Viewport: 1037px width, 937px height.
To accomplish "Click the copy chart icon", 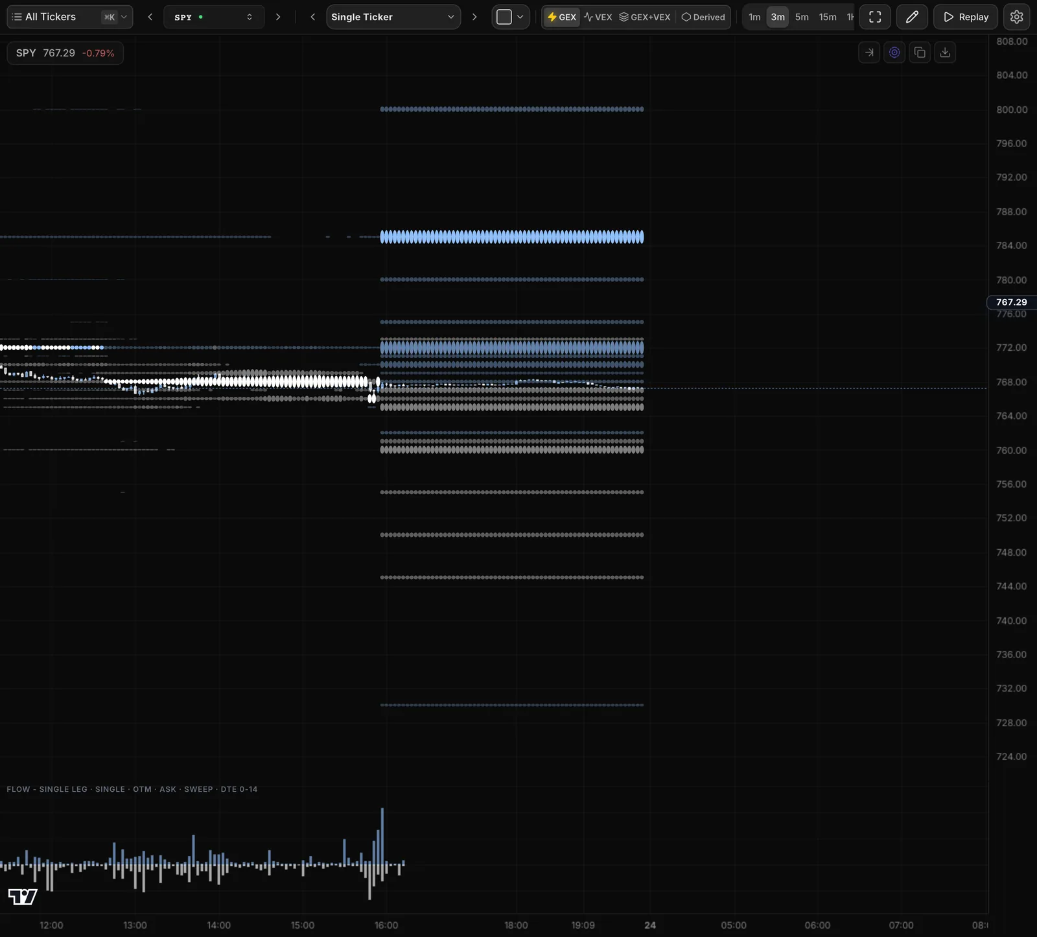I will 920,53.
